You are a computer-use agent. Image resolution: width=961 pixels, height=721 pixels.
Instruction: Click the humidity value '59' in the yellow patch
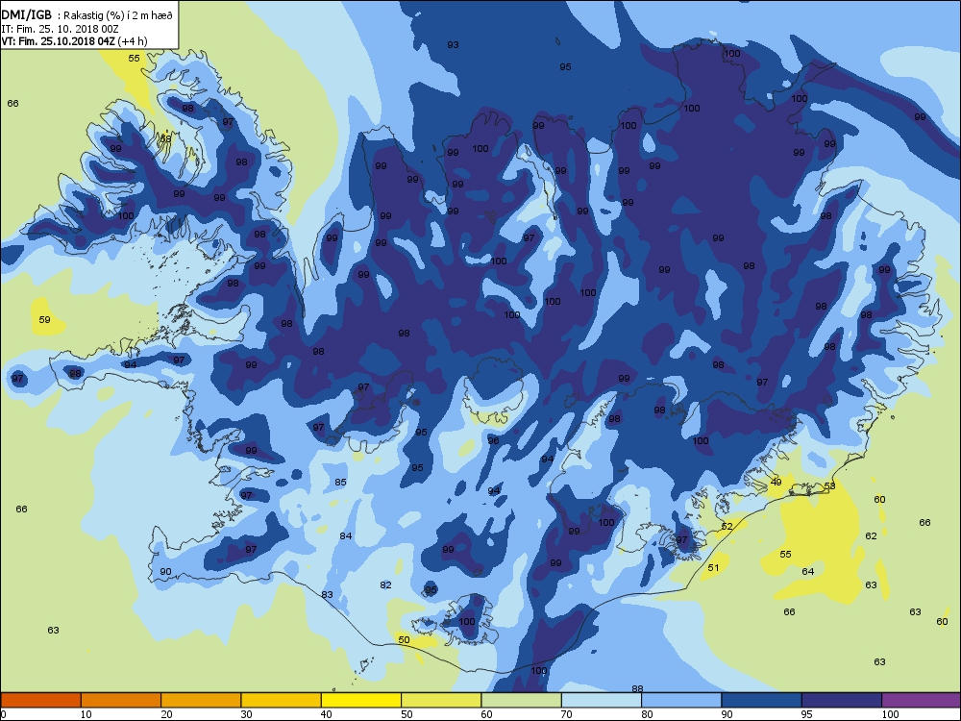(x=45, y=319)
